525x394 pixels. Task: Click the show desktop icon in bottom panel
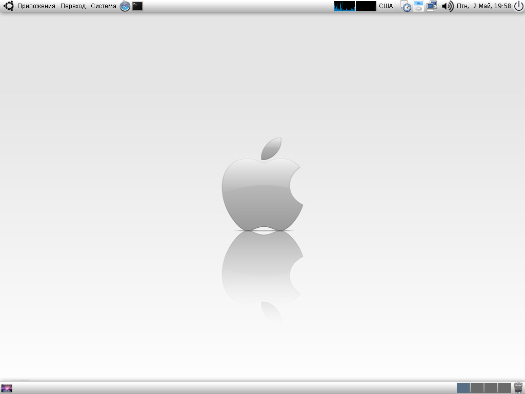click(x=7, y=388)
